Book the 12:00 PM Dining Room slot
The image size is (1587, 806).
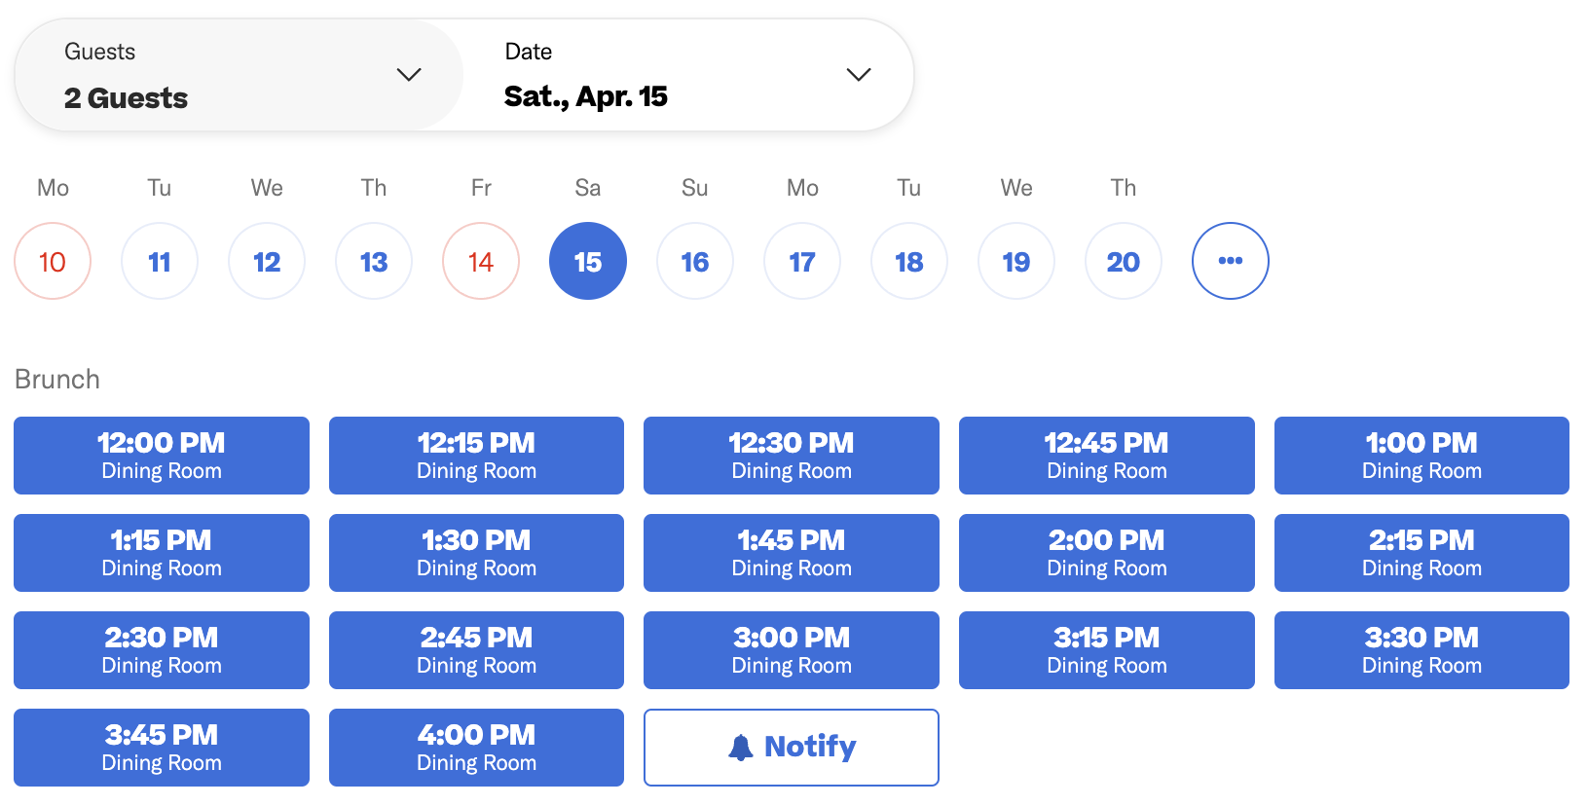pos(162,456)
